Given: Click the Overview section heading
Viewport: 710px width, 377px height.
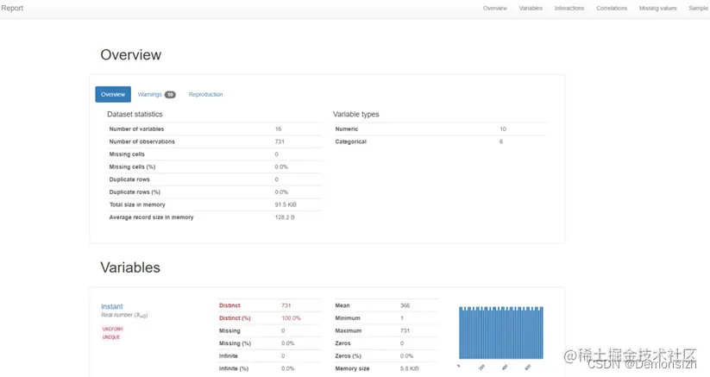Looking at the screenshot, I should (x=131, y=54).
